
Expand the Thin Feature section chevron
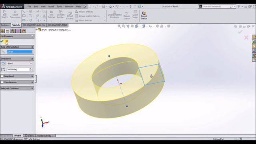[x=32, y=82]
